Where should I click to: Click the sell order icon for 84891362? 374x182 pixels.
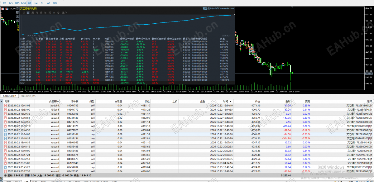(5, 142)
